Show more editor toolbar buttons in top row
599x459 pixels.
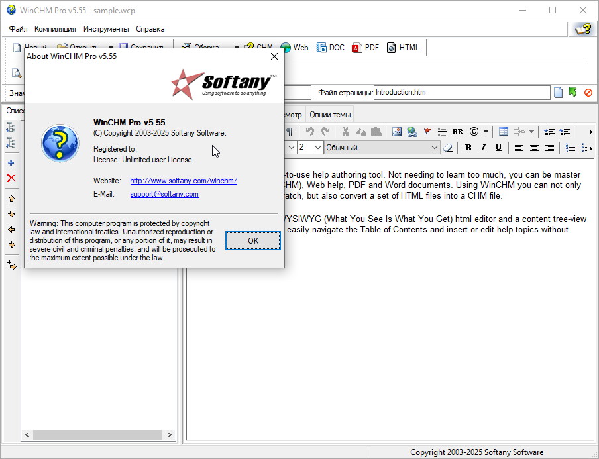591,132
